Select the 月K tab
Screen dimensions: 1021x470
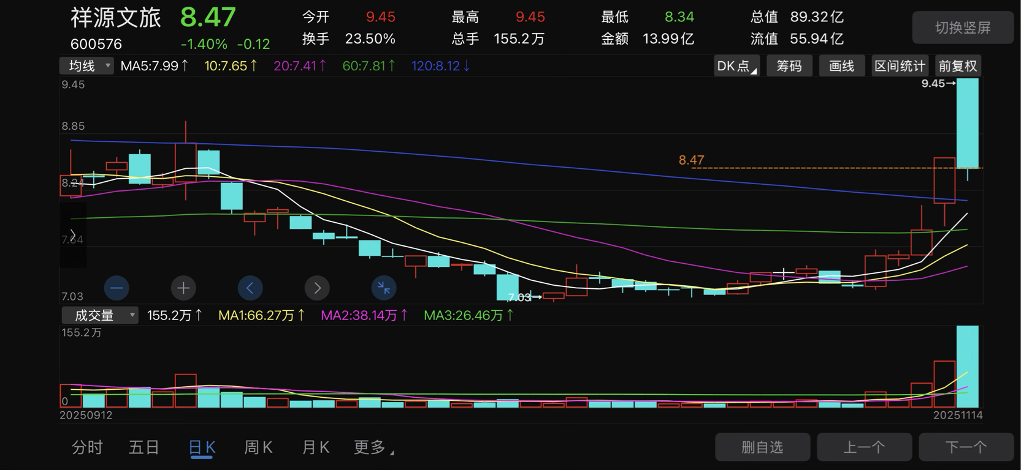coord(316,447)
